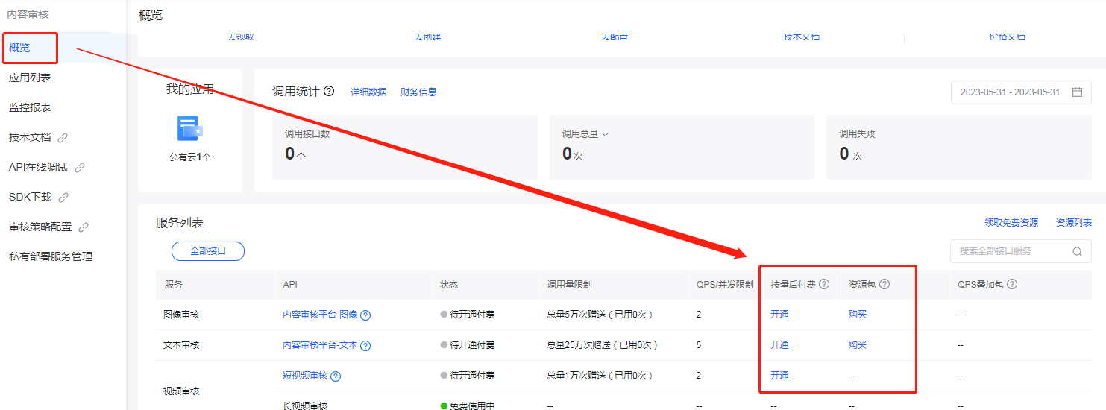Viewport: 1106px width, 410px height.
Task: Click the help icon beside 内容审核平台-图像
Action: (365, 315)
